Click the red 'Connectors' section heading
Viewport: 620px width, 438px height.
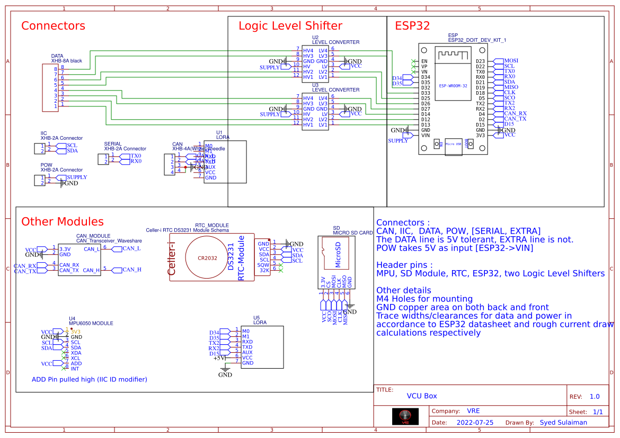click(x=53, y=26)
